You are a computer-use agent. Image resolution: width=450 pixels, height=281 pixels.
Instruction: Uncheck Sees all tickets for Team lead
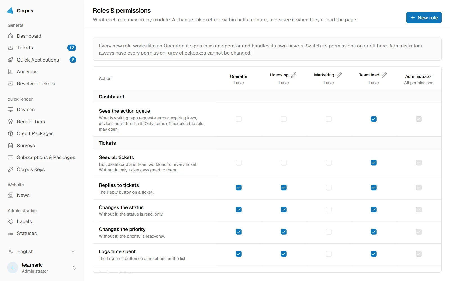[374, 163]
